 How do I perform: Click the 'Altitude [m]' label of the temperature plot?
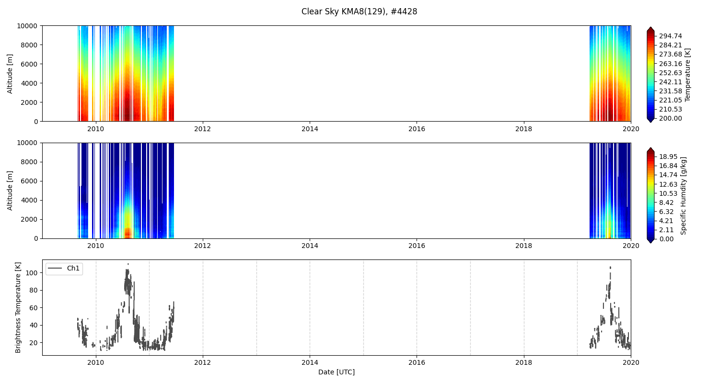pos(10,73)
